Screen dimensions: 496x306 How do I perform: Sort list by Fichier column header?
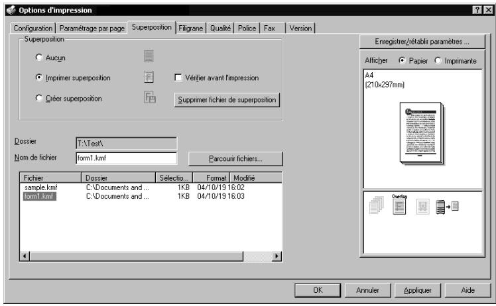(x=50, y=178)
